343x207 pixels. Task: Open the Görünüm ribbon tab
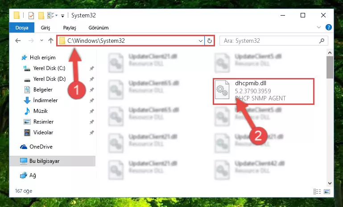[99, 28]
